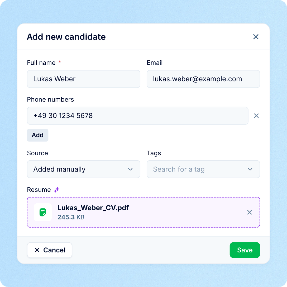Click the Full name field with Lukas Weber
The image size is (287, 287).
84,79
